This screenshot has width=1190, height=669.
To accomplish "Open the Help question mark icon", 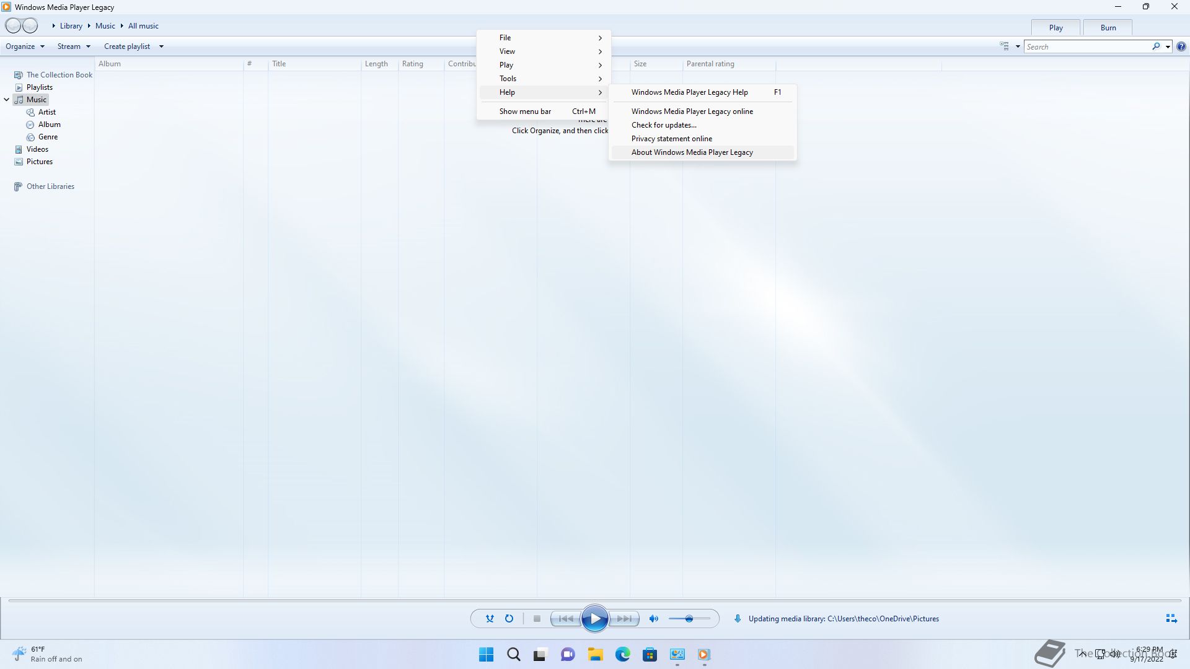I will coord(1181,46).
